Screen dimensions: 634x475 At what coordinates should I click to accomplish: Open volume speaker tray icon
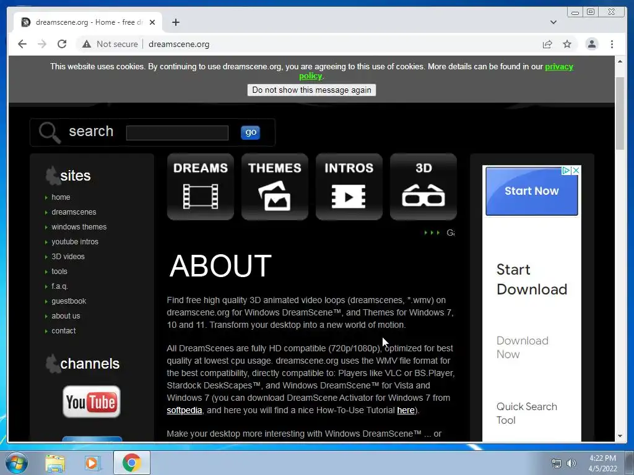[x=571, y=463]
